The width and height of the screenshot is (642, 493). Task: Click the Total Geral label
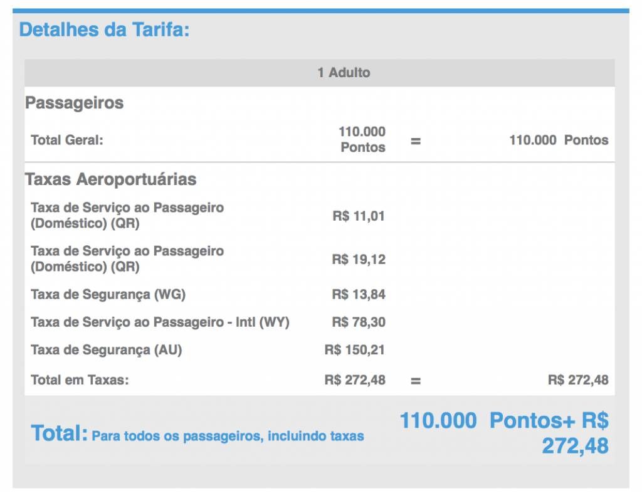click(x=67, y=140)
